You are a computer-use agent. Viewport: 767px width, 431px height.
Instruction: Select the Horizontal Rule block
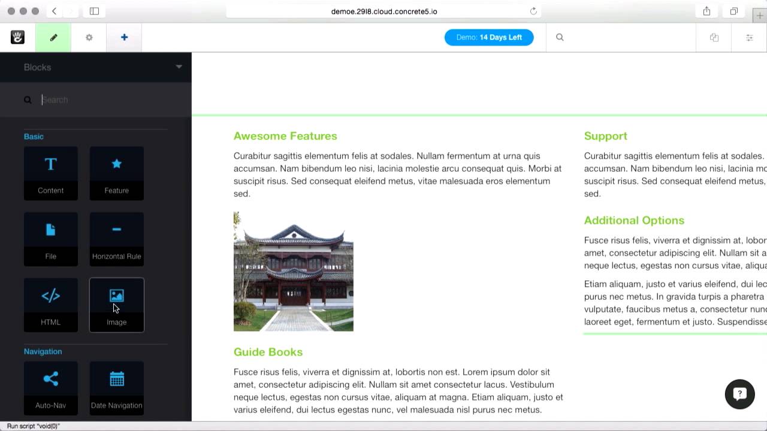click(x=117, y=239)
